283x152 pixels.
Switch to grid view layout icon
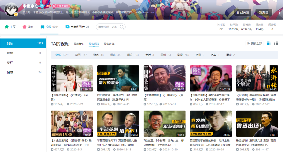coord(269,43)
